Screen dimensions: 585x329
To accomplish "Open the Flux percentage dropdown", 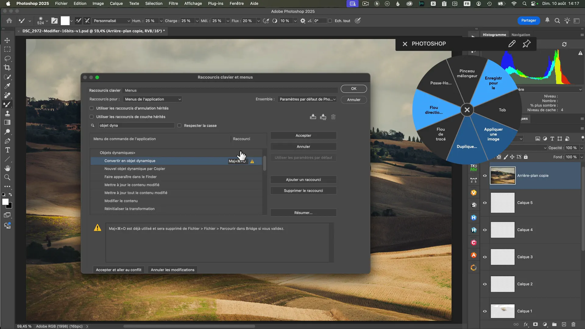I will [x=258, y=21].
